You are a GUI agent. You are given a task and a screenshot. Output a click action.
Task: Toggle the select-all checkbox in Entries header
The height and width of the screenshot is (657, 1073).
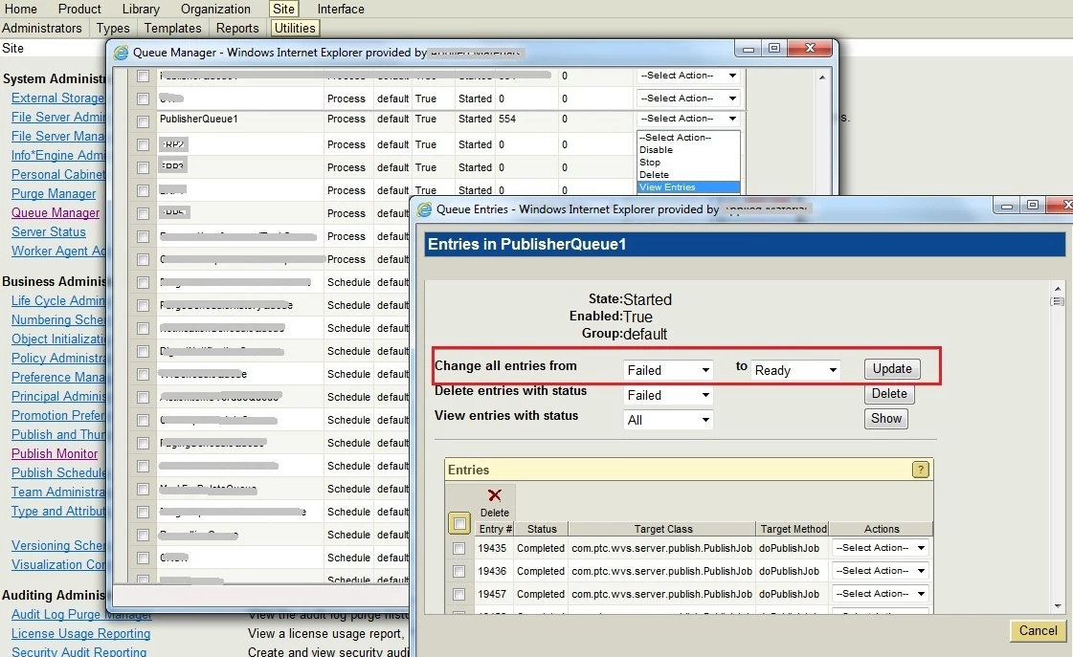(x=459, y=524)
